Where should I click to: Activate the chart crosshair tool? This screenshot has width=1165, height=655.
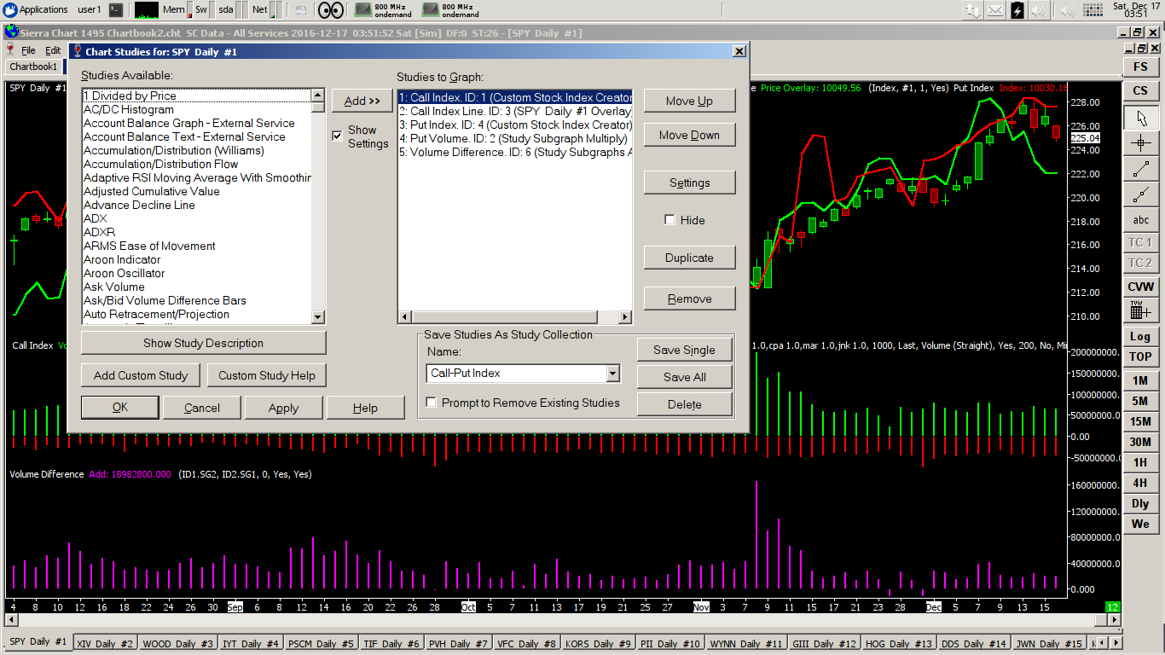pos(1140,143)
